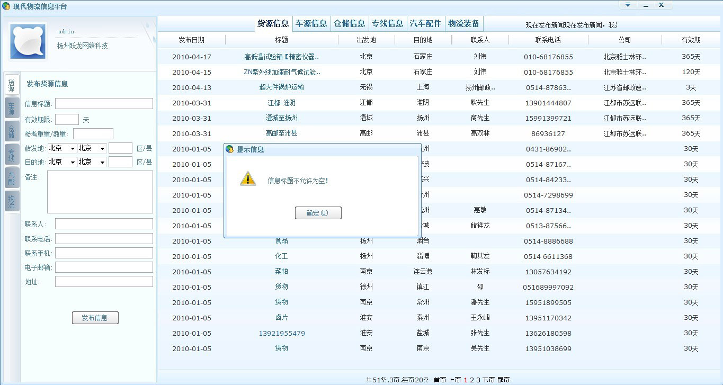Open the title bar dropdown menu arrow
Screen dimensions: 723x385
628,5
